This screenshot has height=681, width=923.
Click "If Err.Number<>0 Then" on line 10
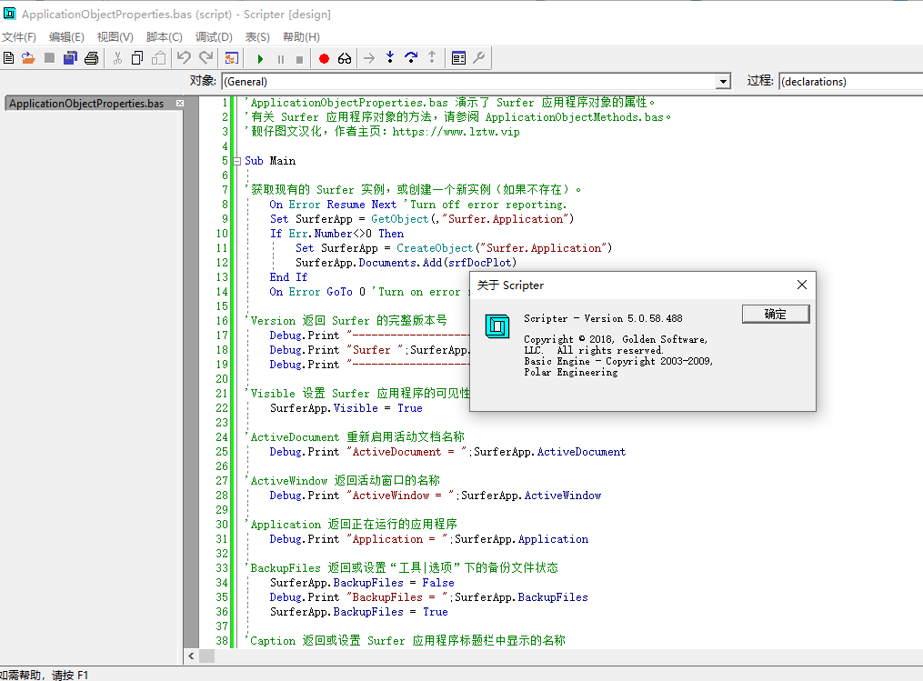click(x=336, y=234)
